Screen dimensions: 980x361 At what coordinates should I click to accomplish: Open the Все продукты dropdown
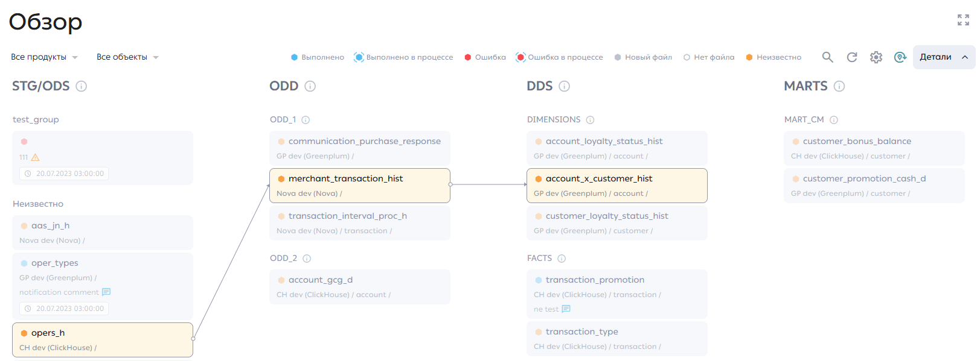pyautogui.click(x=45, y=57)
